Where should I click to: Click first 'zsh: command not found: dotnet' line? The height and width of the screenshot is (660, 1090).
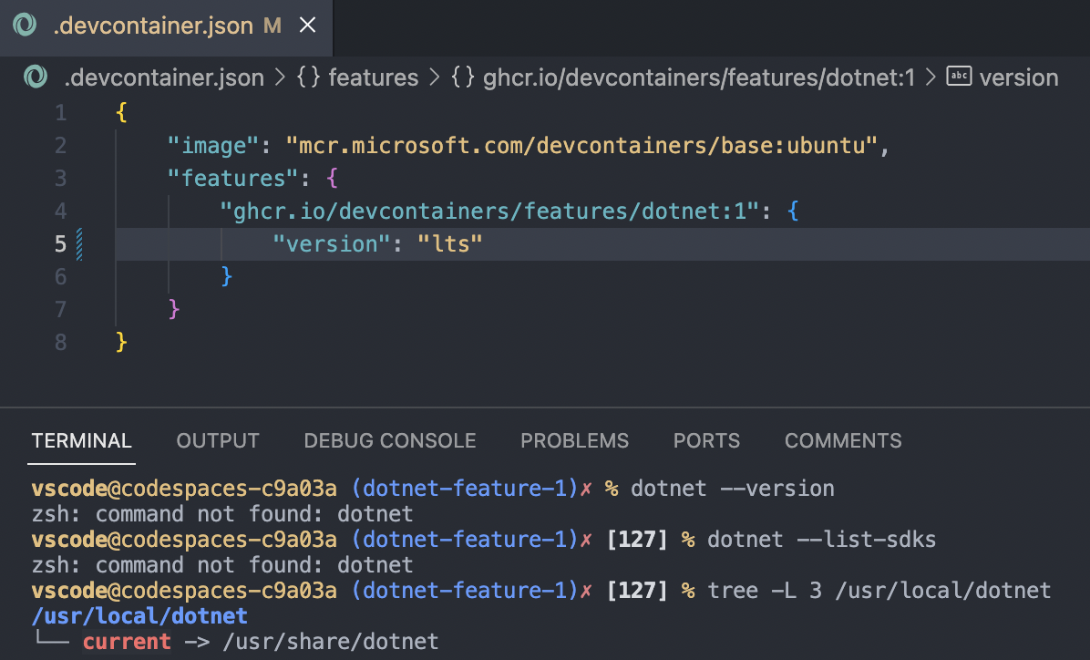click(x=222, y=514)
